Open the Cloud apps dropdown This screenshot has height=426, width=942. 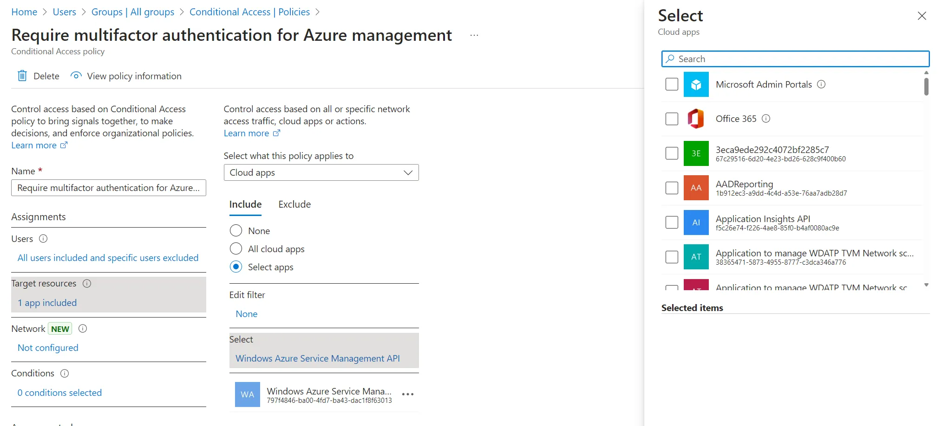321,172
